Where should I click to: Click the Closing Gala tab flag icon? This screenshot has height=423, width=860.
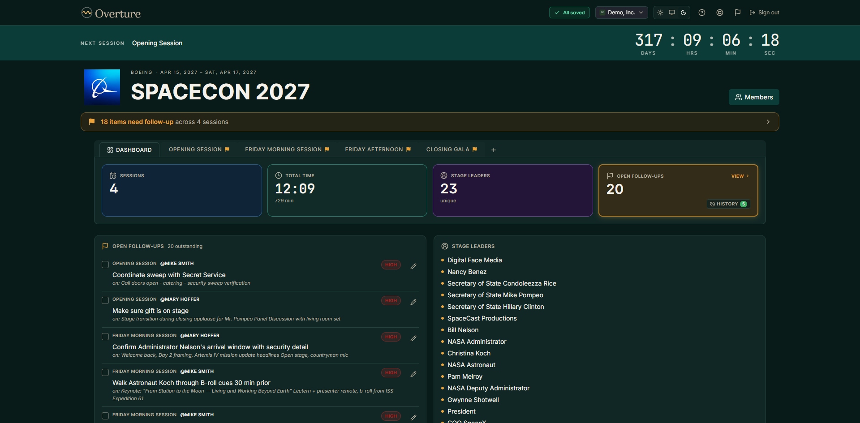[x=475, y=150]
